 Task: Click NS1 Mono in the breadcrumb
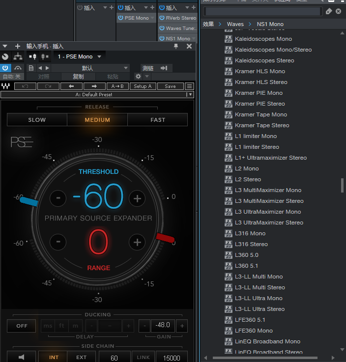coord(270,24)
